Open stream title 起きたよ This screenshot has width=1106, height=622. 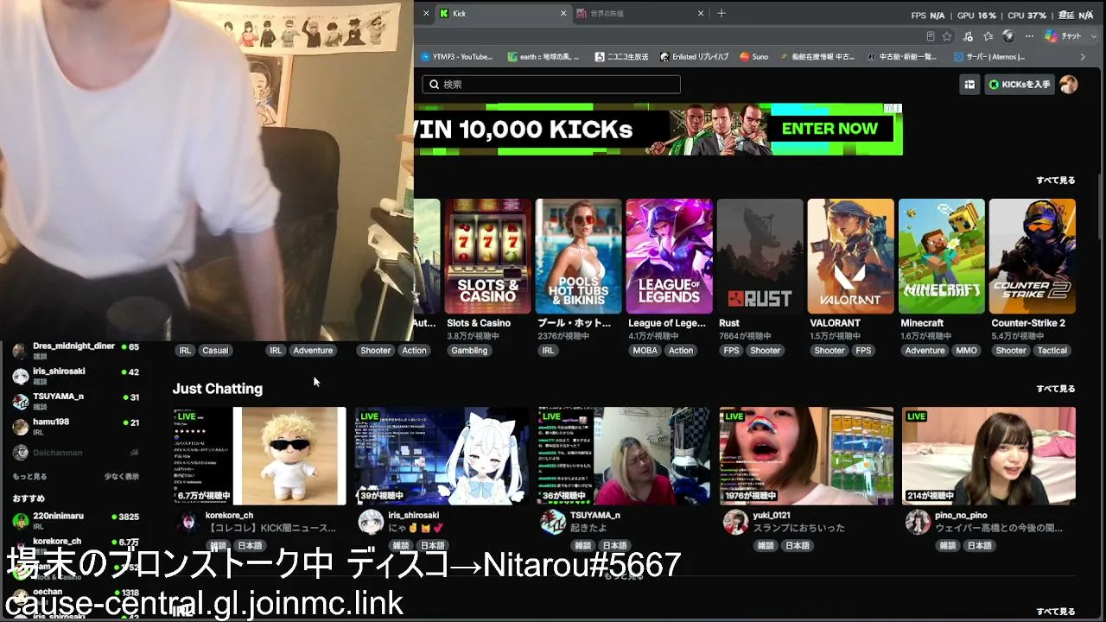tap(591, 528)
